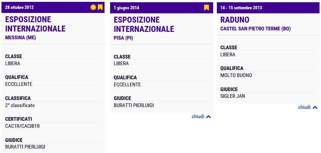Click the chevron arrow under the Pisa card

[x=208, y=117]
